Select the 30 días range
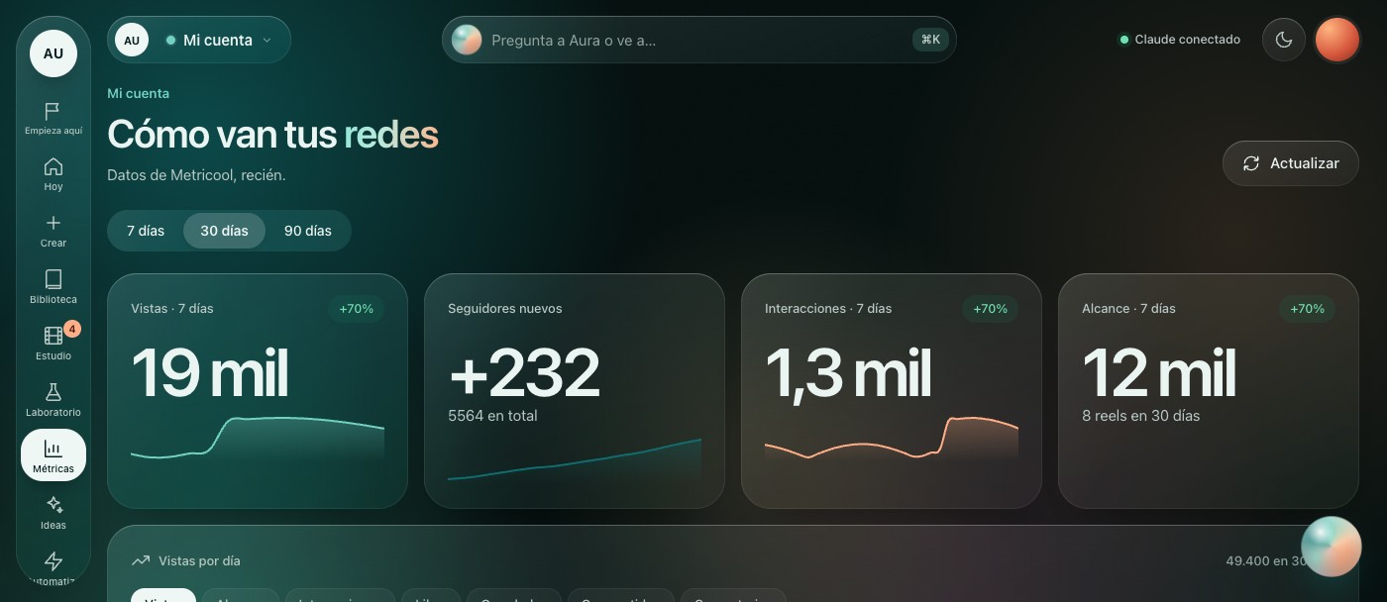This screenshot has width=1387, height=602. tap(224, 231)
